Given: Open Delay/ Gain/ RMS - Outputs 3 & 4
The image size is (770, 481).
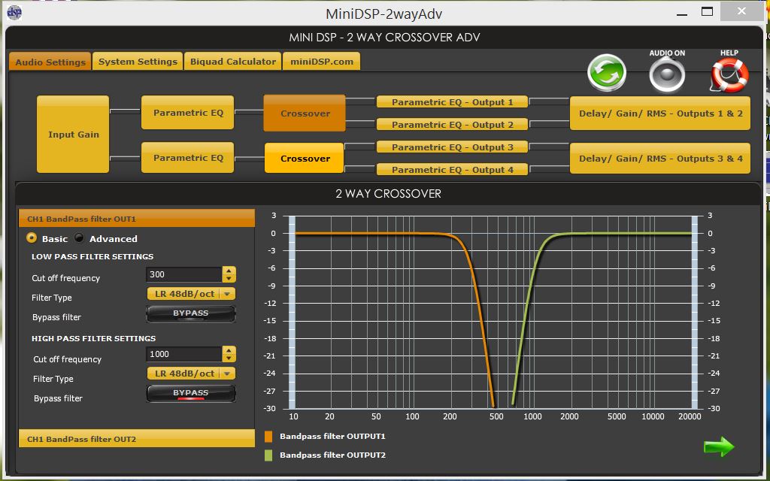Looking at the screenshot, I should pos(660,158).
